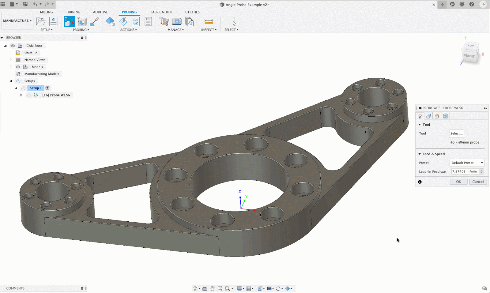The image size is (490, 293).
Task: Click the Select... tool button
Action: pos(456,133)
